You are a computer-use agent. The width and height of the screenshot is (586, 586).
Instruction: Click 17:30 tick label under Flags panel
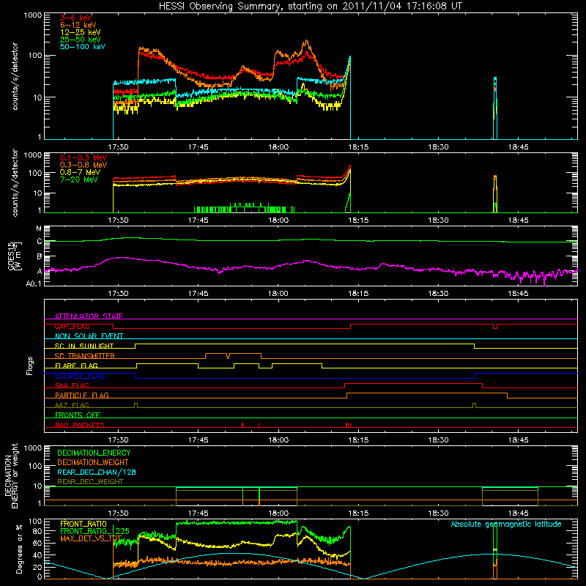pos(118,440)
